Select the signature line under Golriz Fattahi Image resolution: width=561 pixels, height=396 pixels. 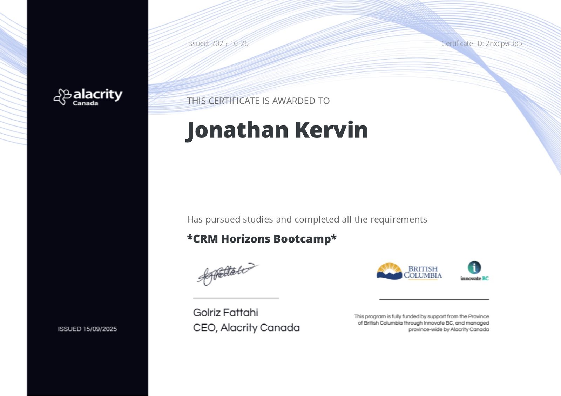(x=236, y=298)
